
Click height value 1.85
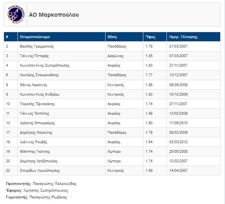click(x=149, y=56)
